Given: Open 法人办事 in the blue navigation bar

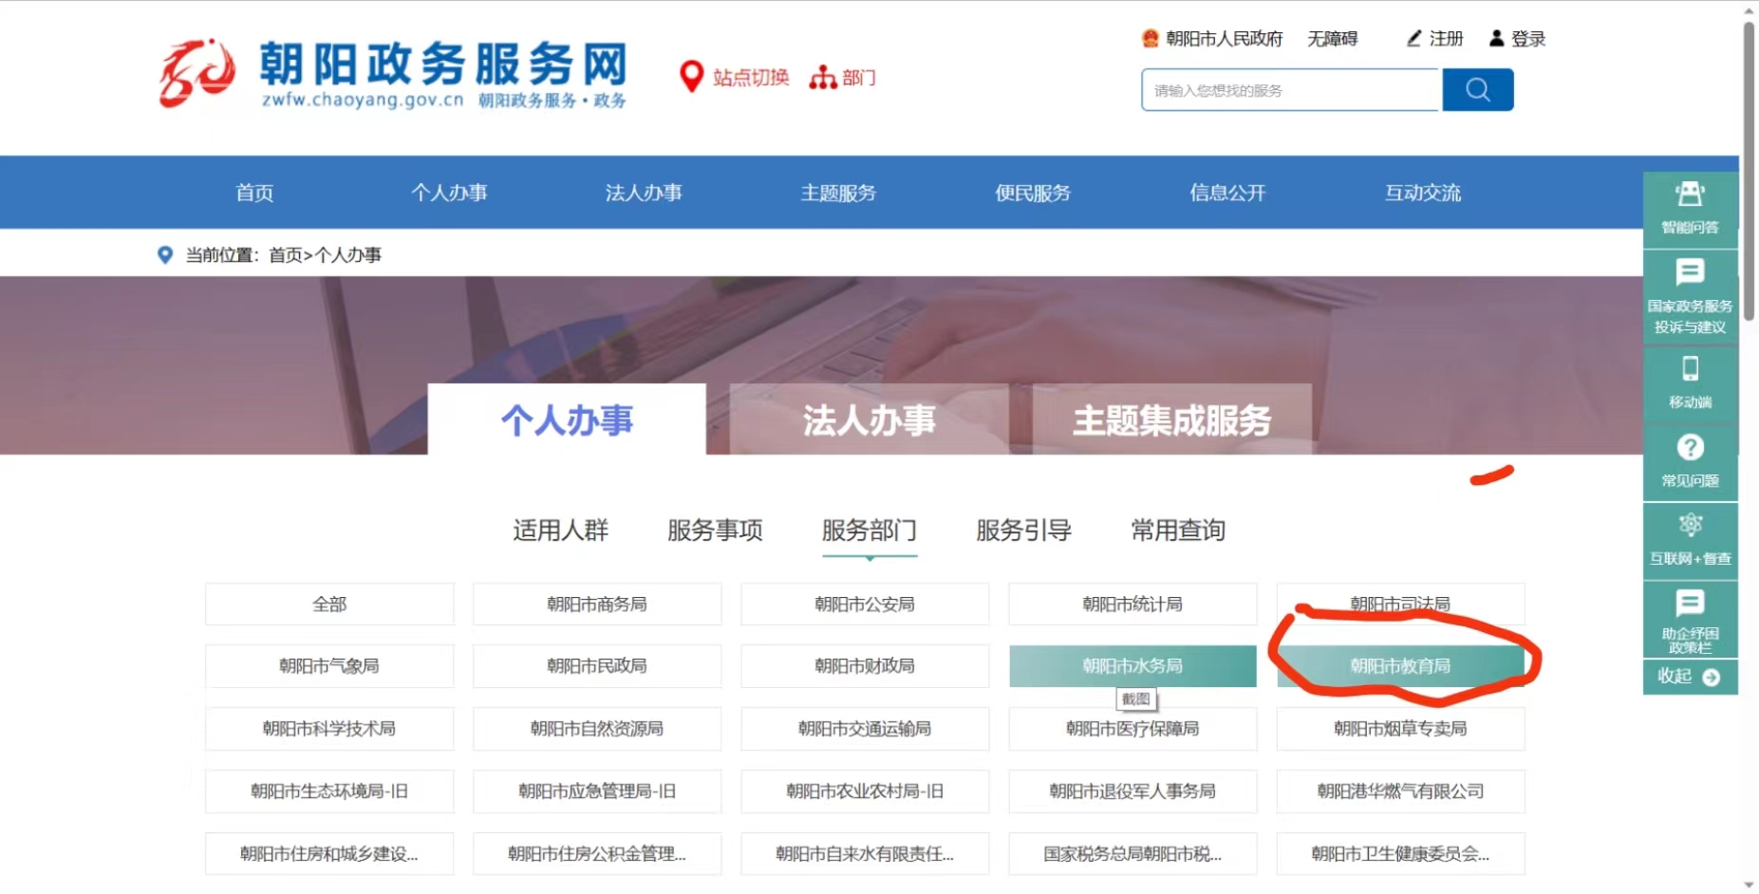Looking at the screenshot, I should (644, 193).
